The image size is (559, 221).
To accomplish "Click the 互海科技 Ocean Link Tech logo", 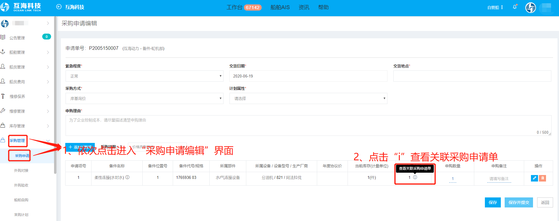I will click(21, 7).
